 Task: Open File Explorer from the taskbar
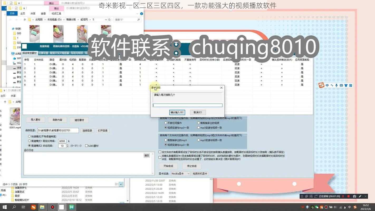[42, 207]
